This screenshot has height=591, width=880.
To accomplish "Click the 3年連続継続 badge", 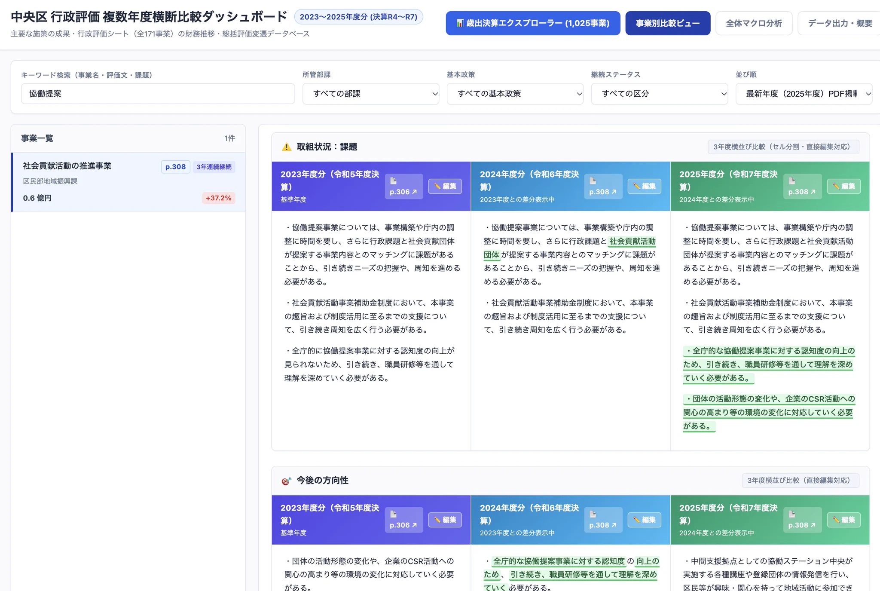I will point(214,167).
